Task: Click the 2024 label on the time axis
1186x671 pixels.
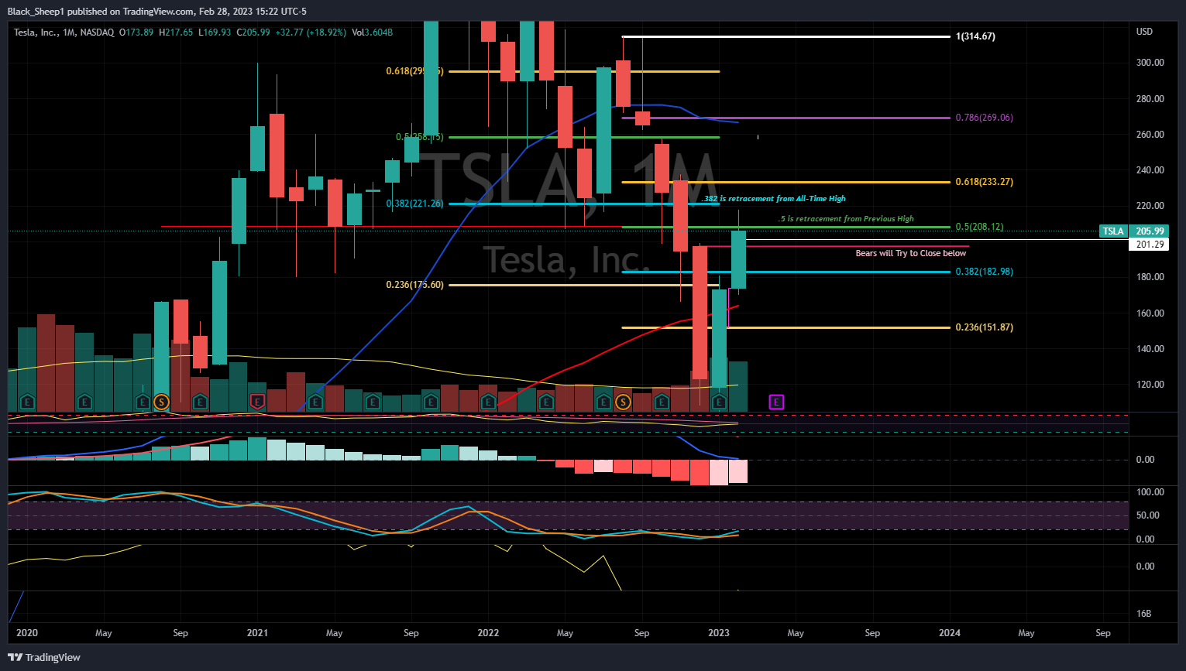Action: [950, 633]
